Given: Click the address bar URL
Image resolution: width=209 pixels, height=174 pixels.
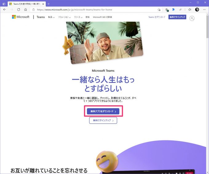Looking at the screenshot, I should (x=74, y=10).
